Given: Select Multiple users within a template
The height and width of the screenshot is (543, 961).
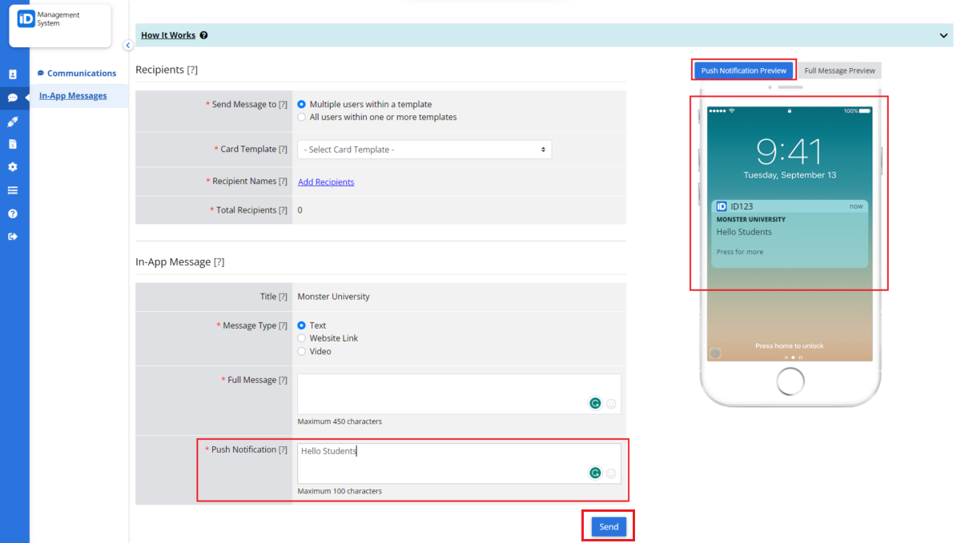Looking at the screenshot, I should (301, 104).
